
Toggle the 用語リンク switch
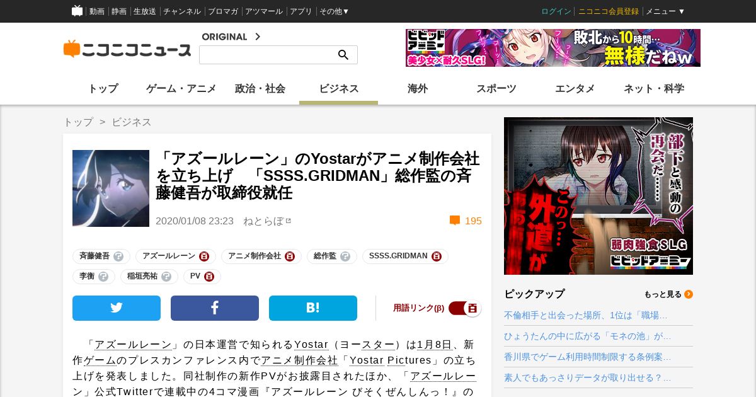pyautogui.click(x=465, y=308)
